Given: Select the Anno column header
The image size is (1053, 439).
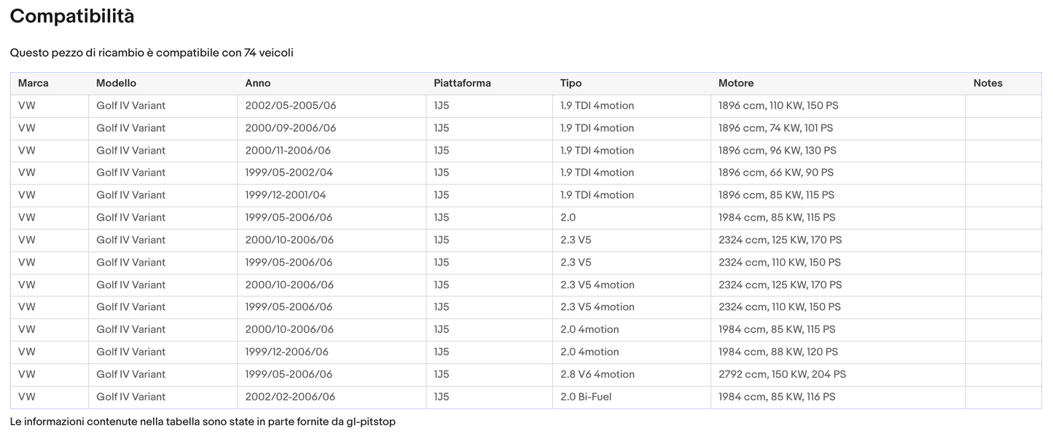Looking at the screenshot, I should (x=258, y=83).
